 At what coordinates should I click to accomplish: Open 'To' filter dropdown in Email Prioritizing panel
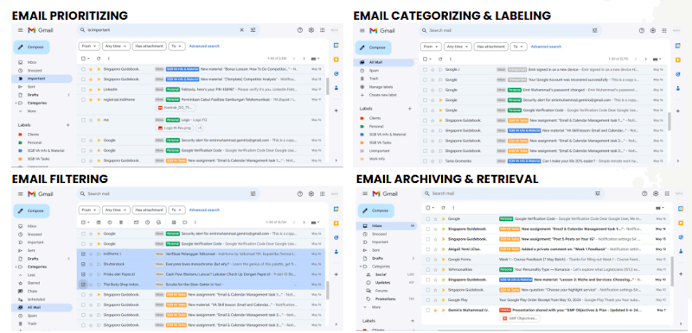(177, 46)
